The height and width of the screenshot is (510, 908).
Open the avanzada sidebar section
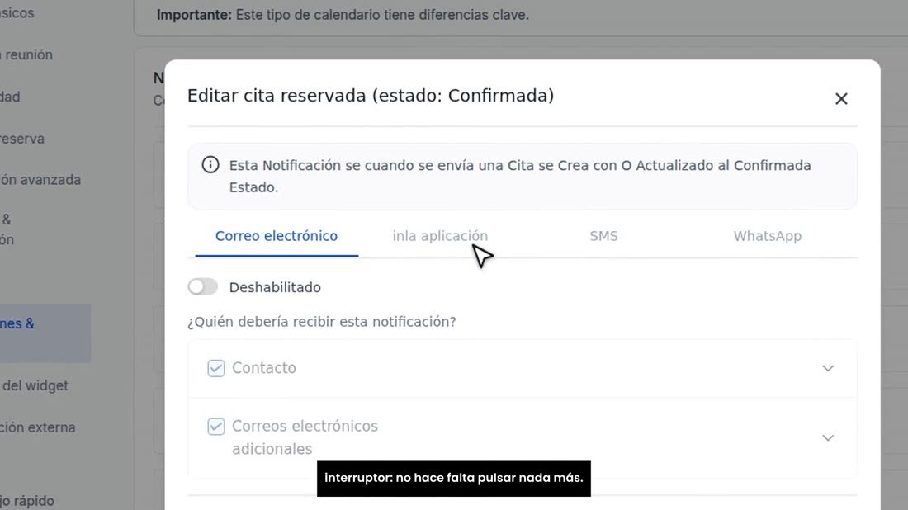(40, 180)
